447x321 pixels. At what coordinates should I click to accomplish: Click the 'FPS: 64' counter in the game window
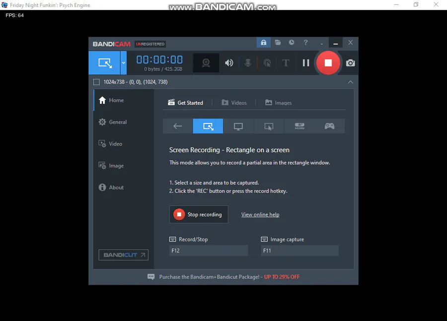coord(14,15)
